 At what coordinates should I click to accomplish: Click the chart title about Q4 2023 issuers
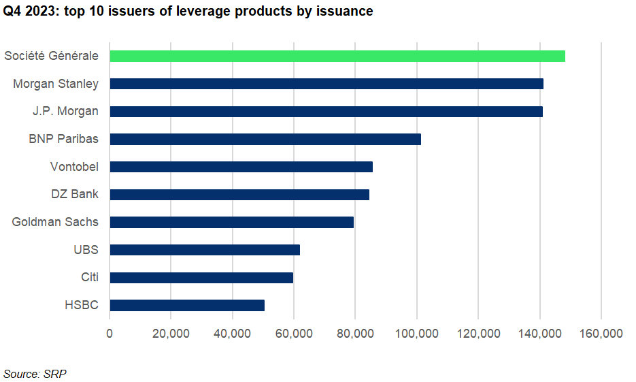click(x=188, y=12)
